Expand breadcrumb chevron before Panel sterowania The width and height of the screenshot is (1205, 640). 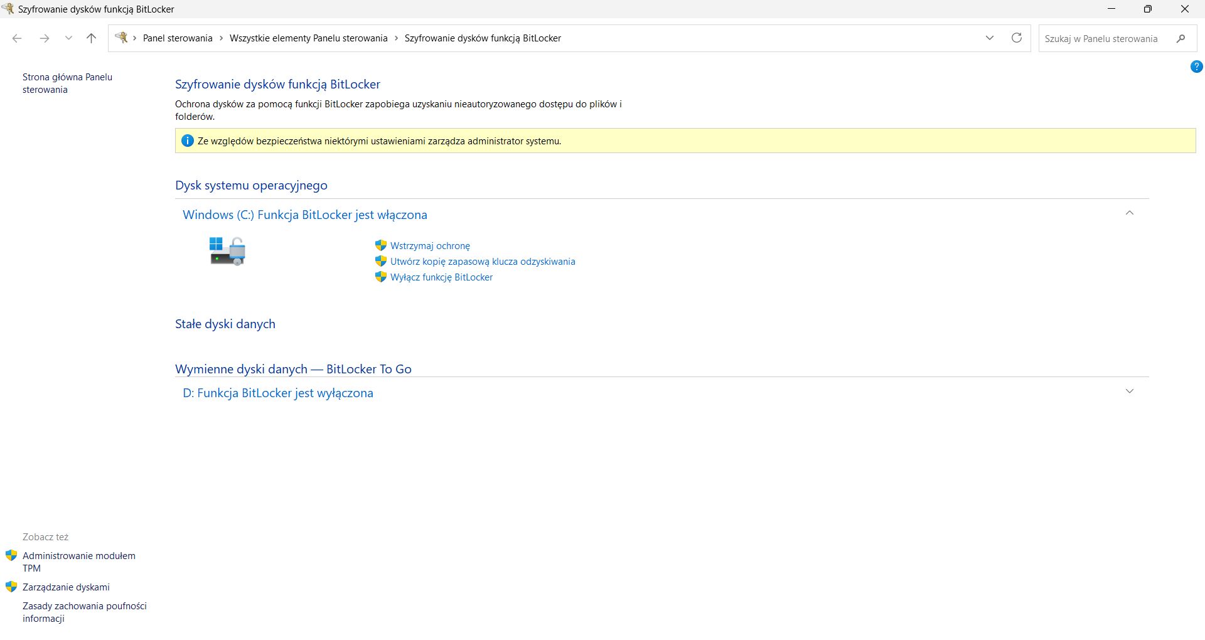coord(134,38)
